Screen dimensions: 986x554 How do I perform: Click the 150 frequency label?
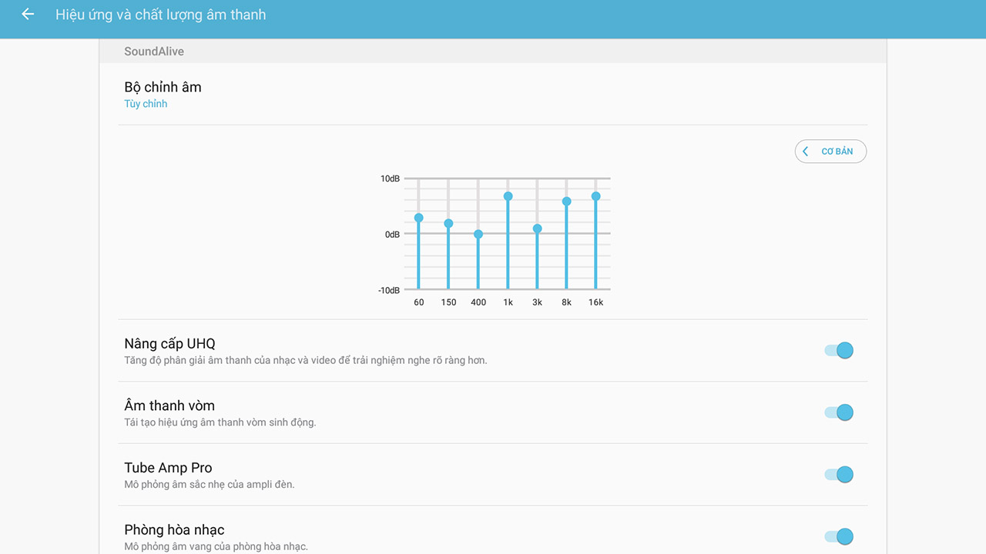[x=448, y=302]
